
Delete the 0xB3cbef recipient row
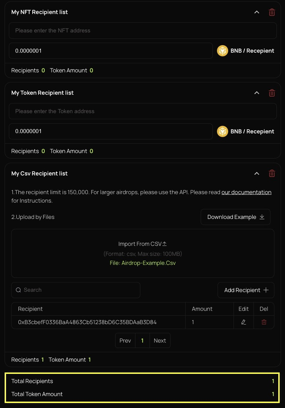264,322
